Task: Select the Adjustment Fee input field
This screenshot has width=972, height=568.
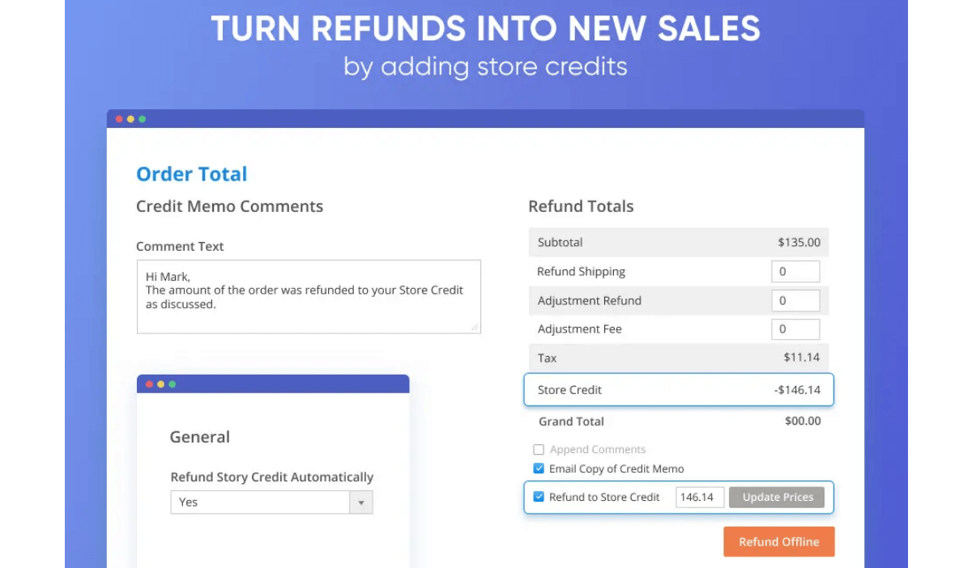Action: click(795, 329)
